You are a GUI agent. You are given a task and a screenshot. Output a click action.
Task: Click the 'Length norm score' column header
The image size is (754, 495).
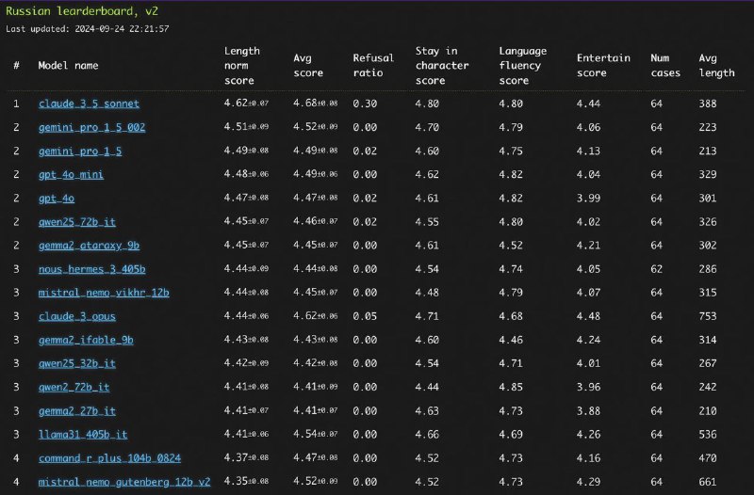click(x=242, y=66)
